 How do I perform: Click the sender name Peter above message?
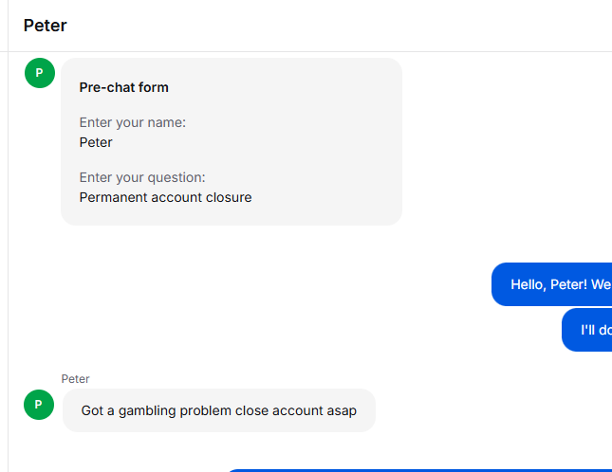(x=75, y=379)
